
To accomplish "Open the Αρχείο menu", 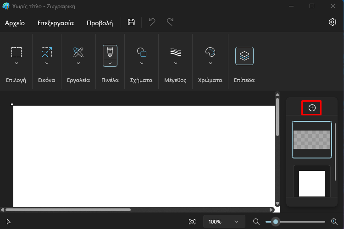I will [x=15, y=23].
